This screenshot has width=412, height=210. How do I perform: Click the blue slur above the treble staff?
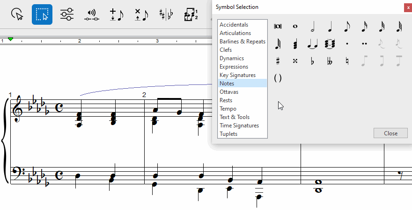(146, 89)
